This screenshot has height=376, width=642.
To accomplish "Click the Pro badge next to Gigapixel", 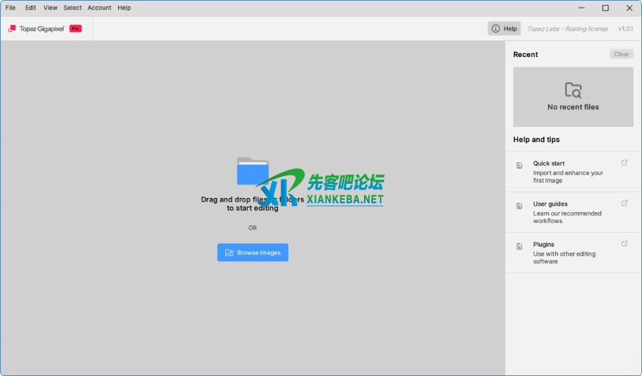I will tap(76, 29).
